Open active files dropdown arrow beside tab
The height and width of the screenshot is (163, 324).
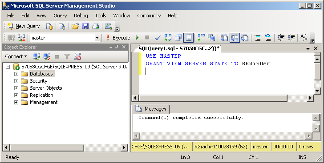point(308,49)
